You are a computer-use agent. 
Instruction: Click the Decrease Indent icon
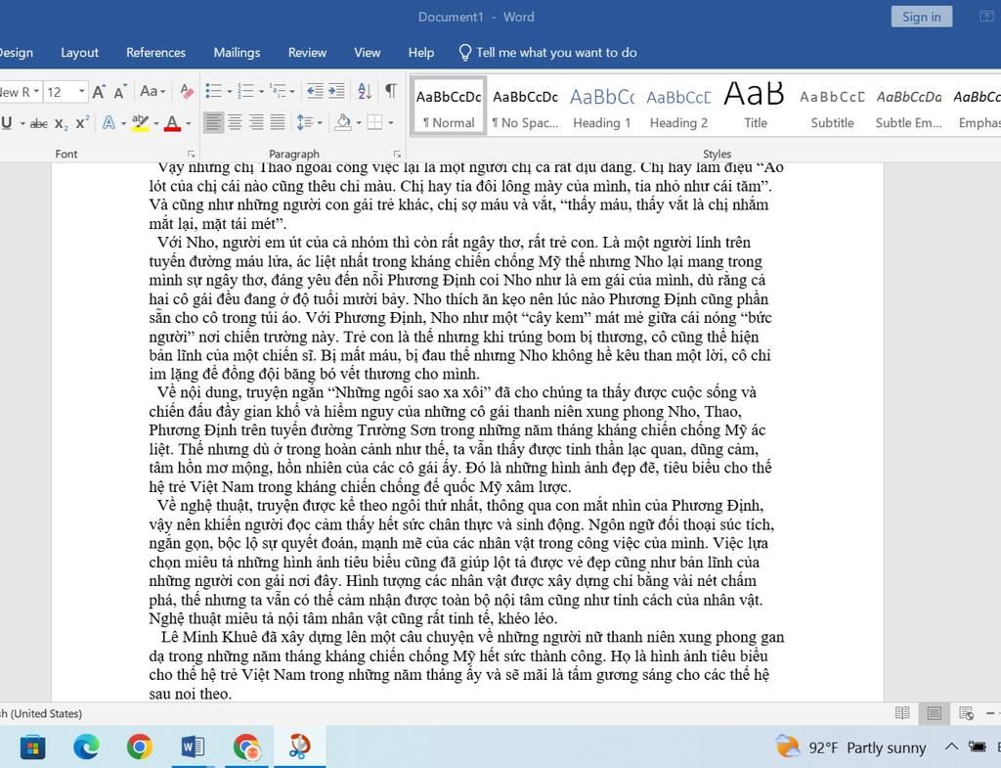[315, 91]
